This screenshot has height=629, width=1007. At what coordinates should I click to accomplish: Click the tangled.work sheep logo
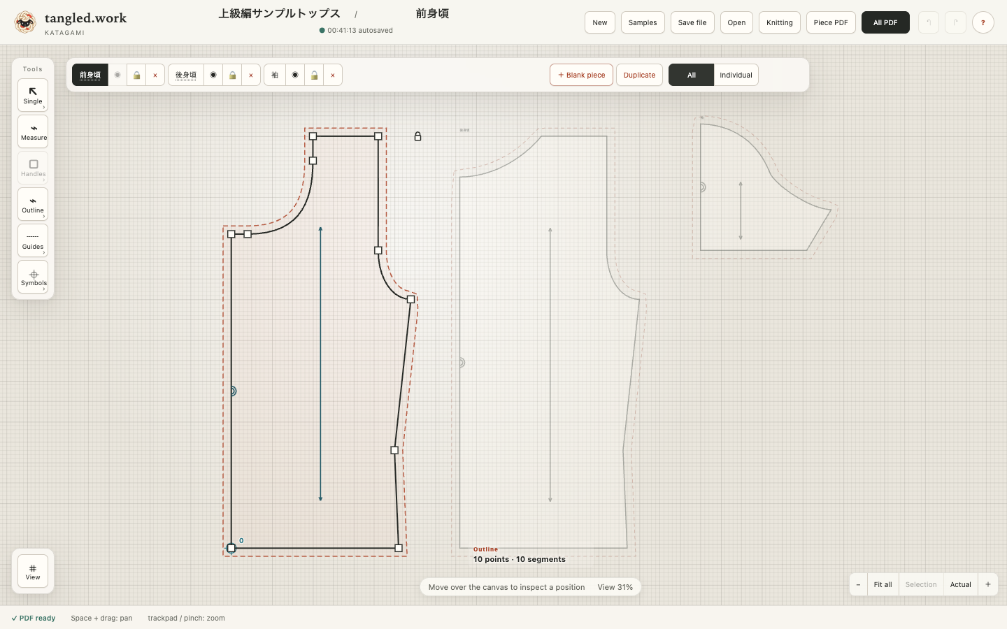coord(25,22)
